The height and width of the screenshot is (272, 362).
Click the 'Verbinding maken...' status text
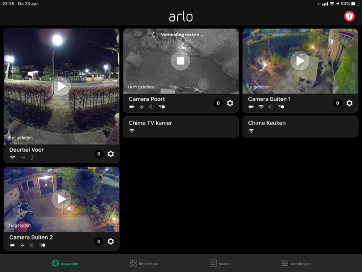[182, 35]
